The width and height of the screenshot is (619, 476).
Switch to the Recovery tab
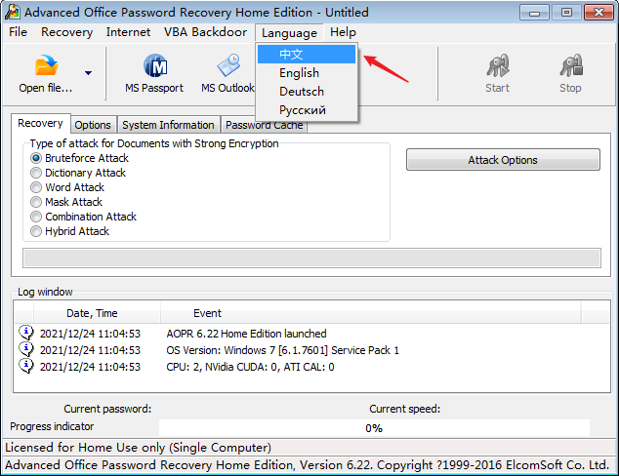click(41, 124)
